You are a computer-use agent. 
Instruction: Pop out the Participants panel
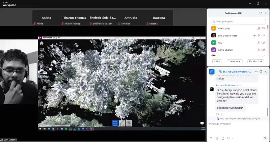pos(261,13)
